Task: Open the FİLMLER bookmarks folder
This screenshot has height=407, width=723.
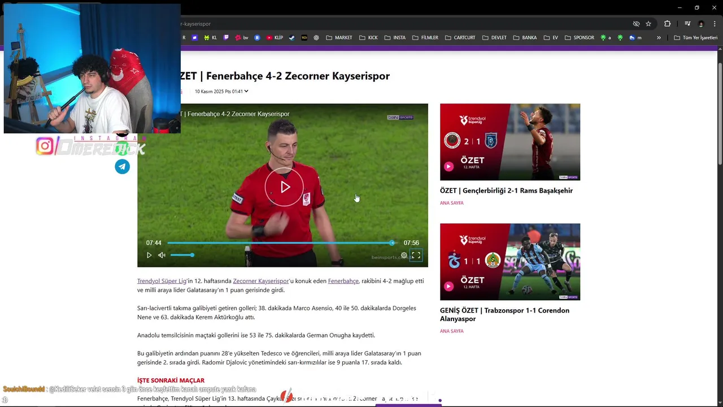Action: [x=425, y=38]
